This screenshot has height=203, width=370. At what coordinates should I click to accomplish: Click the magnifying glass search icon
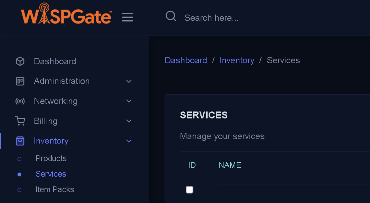[x=171, y=16]
